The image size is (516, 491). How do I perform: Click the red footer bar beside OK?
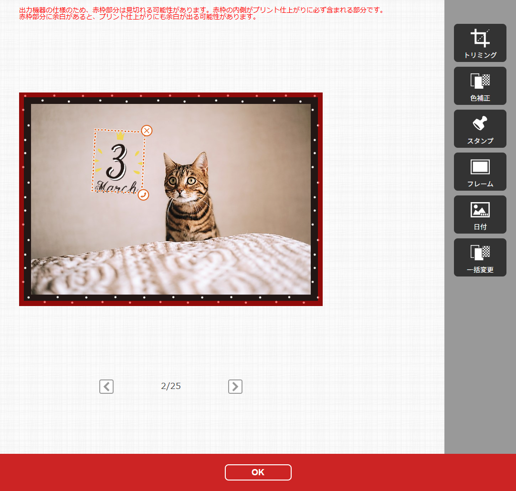click(x=382, y=472)
